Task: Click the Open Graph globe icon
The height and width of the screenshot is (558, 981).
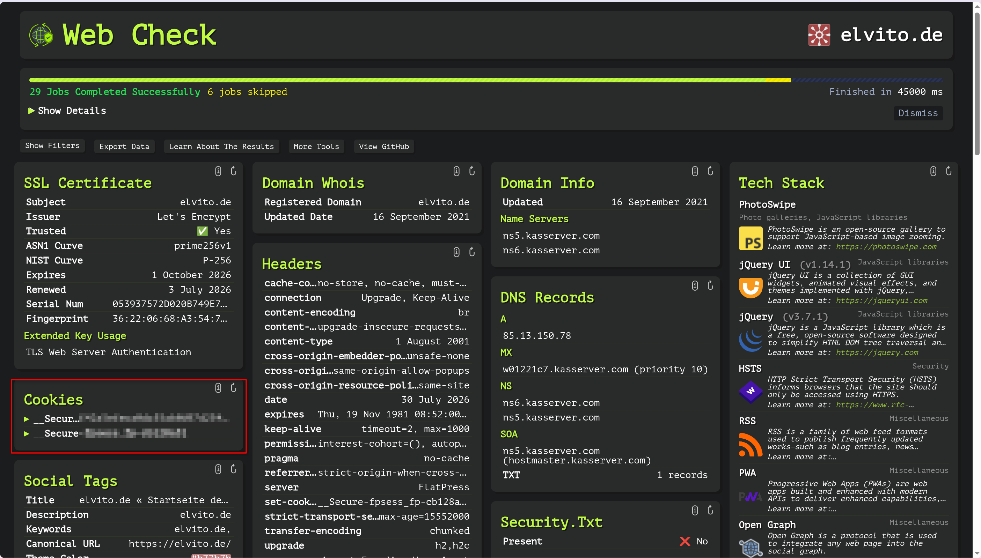Action: click(x=751, y=547)
